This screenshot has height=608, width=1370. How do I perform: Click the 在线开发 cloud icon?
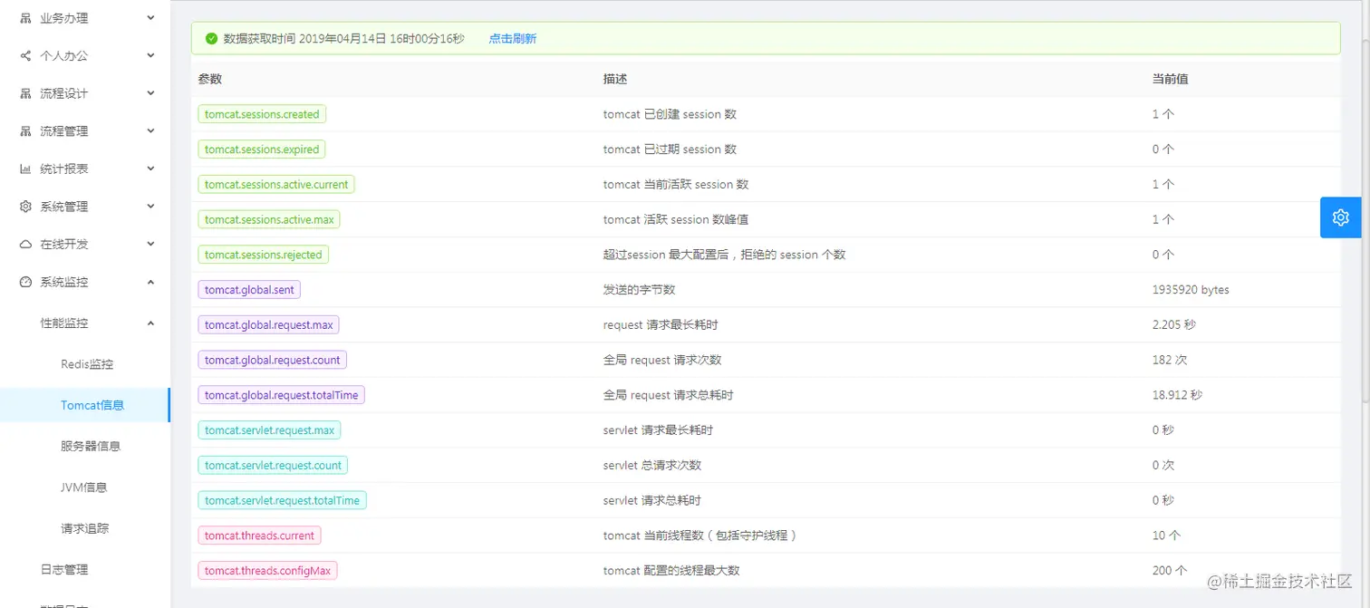[x=24, y=243]
